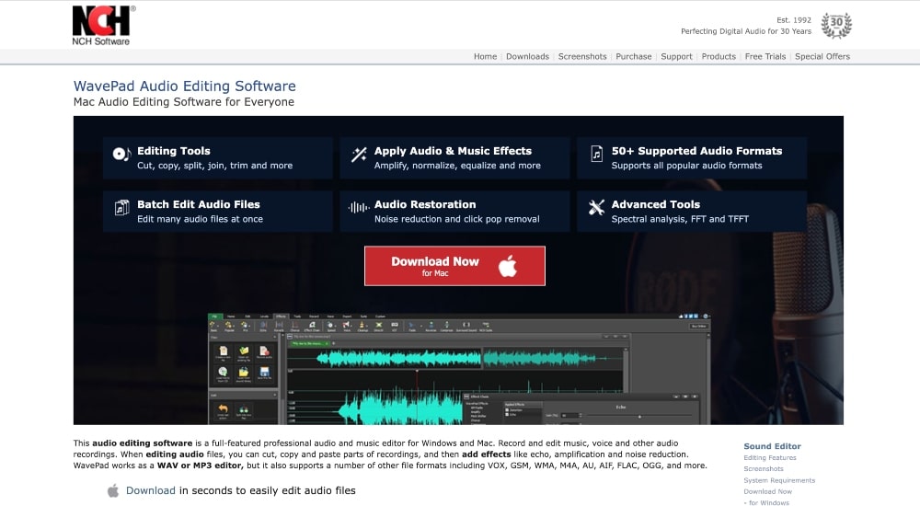Click 'Mac Audio Editing Software for Everyone' subtitle

point(184,102)
